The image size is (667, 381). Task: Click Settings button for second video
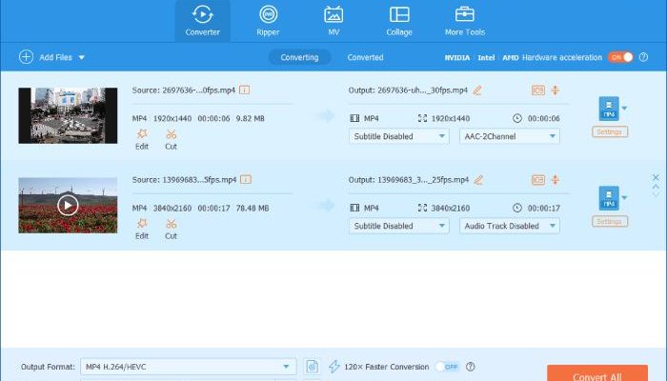610,222
